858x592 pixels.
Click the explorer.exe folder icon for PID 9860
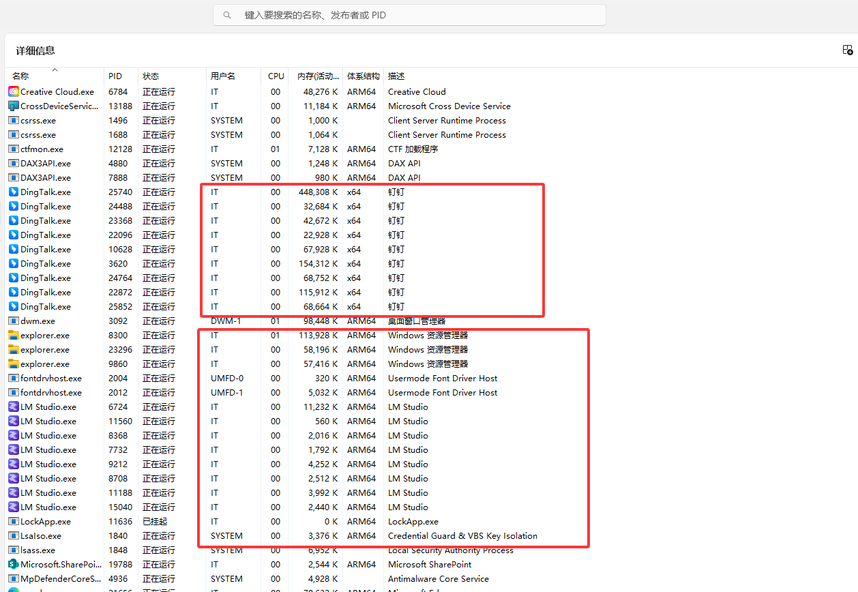click(x=14, y=364)
